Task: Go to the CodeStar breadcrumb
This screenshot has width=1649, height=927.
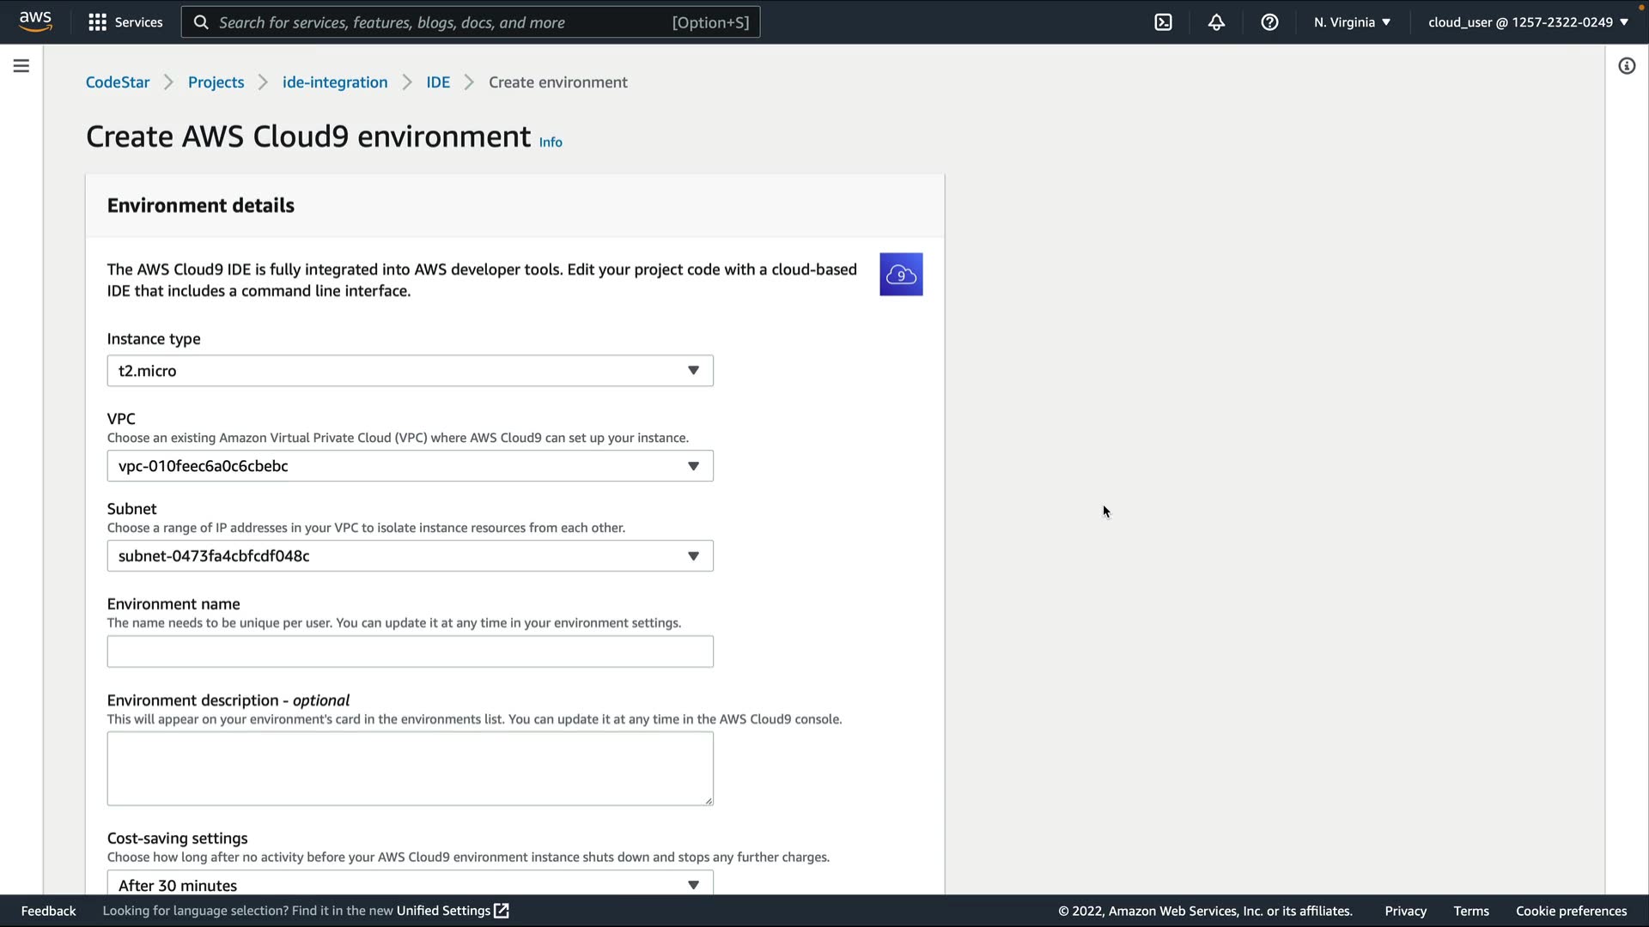Action: click(x=118, y=82)
